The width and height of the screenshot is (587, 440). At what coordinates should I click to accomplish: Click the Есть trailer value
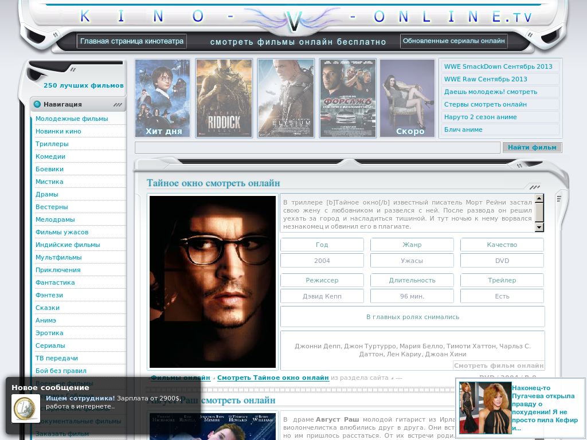(x=502, y=296)
